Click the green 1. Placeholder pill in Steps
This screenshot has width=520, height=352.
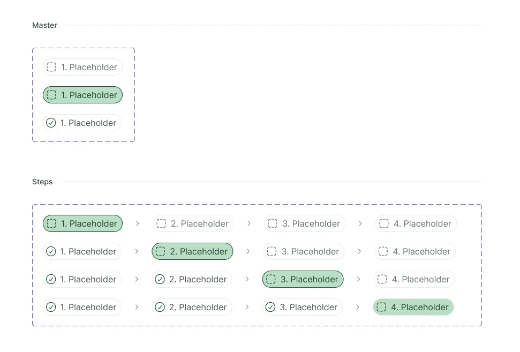coord(83,223)
